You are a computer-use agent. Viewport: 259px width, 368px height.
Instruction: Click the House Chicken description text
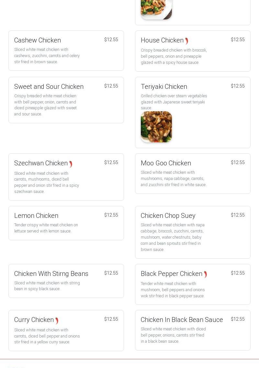point(174,56)
